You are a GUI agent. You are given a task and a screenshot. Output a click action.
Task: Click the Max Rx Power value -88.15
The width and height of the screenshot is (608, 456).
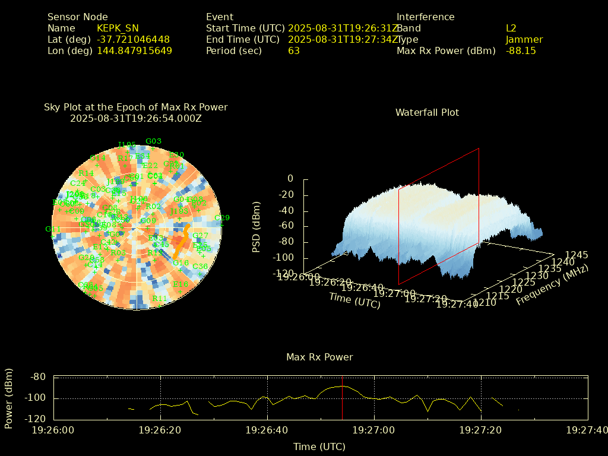point(521,51)
